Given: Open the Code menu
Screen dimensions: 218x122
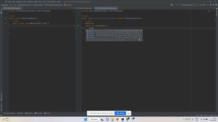Looking at the screenshot, I should tap(25, 2).
